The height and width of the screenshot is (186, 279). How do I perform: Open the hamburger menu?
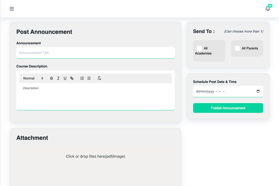tap(12, 9)
